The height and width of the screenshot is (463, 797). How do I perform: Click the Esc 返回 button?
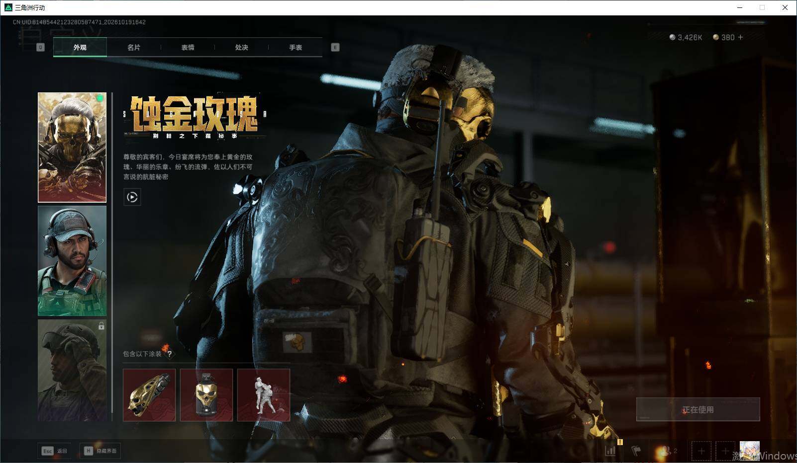(x=54, y=451)
